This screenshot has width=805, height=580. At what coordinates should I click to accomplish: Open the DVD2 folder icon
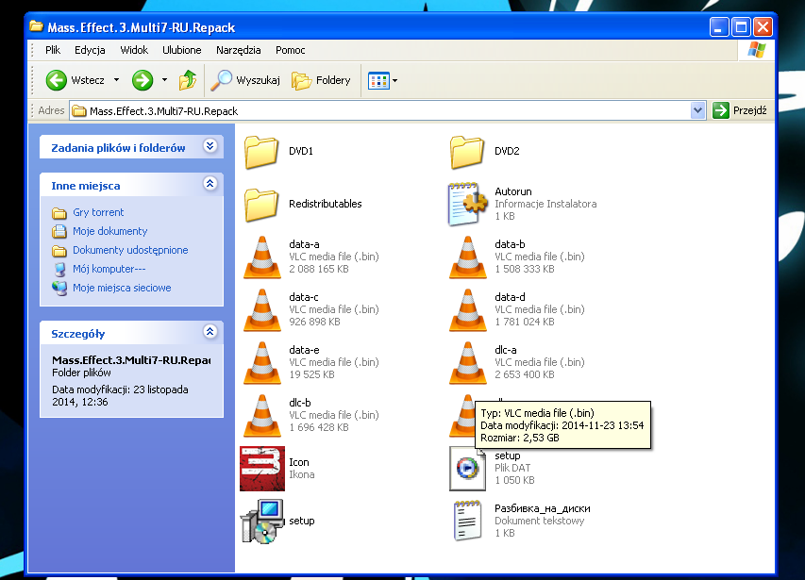(467, 152)
